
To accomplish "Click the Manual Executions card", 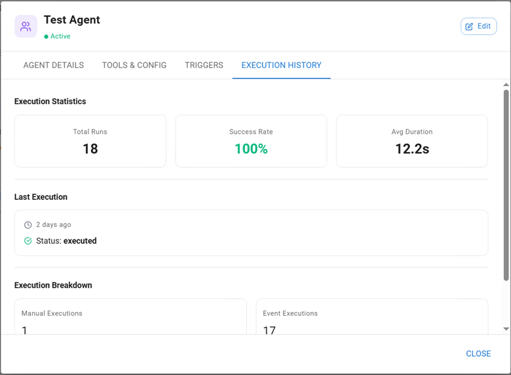I will click(x=130, y=318).
